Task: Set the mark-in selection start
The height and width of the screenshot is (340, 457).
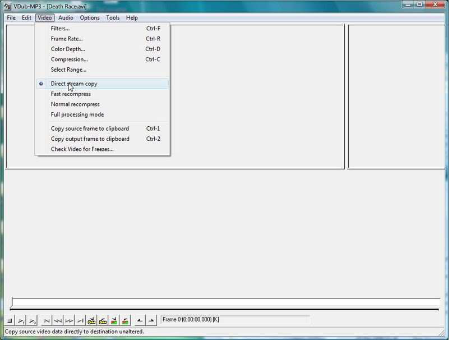Action: pos(140,321)
